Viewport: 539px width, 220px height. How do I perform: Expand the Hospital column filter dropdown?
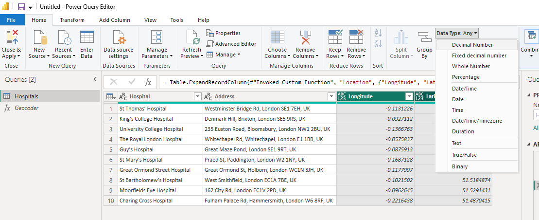click(197, 96)
